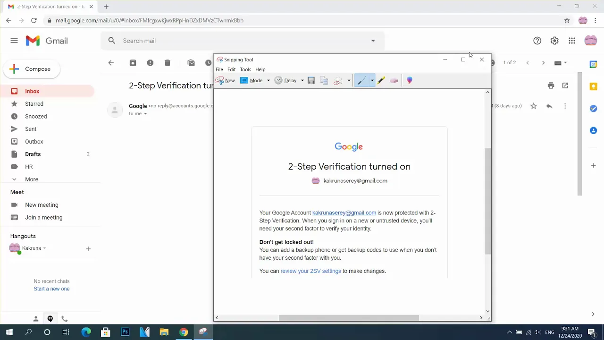The width and height of the screenshot is (604, 340).
Task: Save the snip with floppy icon
Action: [x=311, y=81]
